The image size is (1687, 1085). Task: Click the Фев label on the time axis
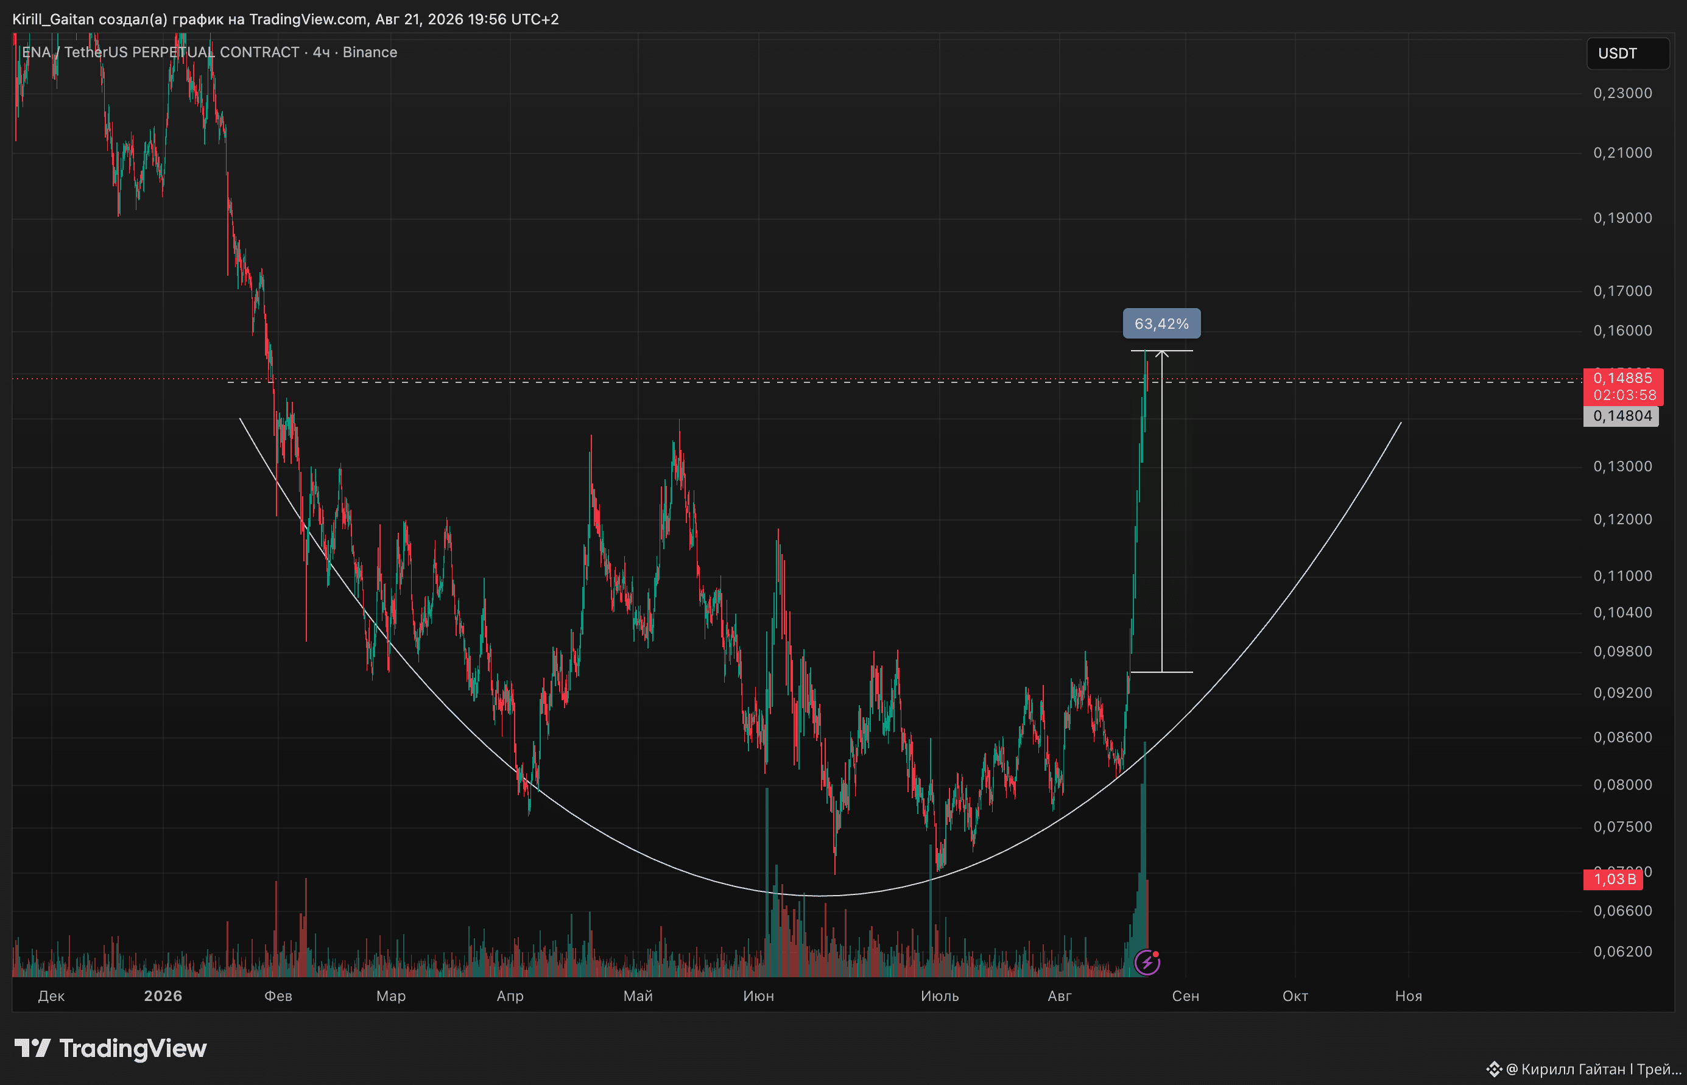coord(278,995)
